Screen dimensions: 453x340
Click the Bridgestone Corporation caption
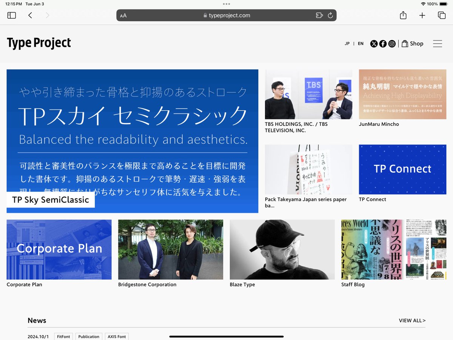click(x=147, y=284)
